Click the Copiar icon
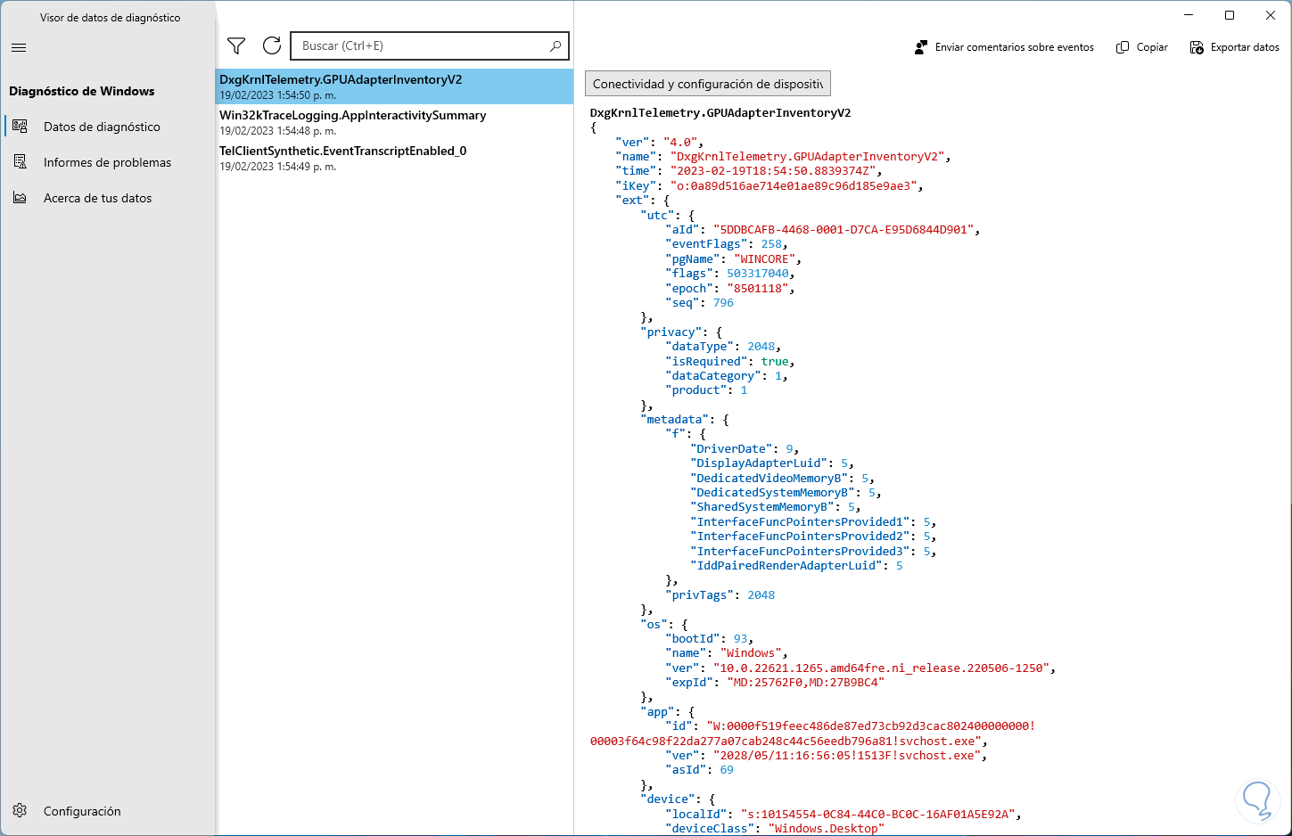Image resolution: width=1292 pixels, height=836 pixels. pos(1123,47)
